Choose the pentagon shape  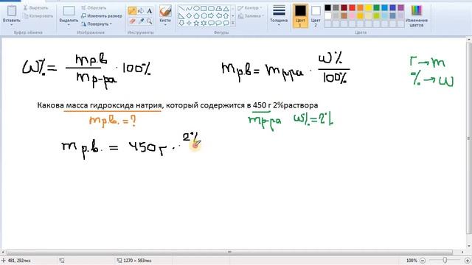click(196, 15)
